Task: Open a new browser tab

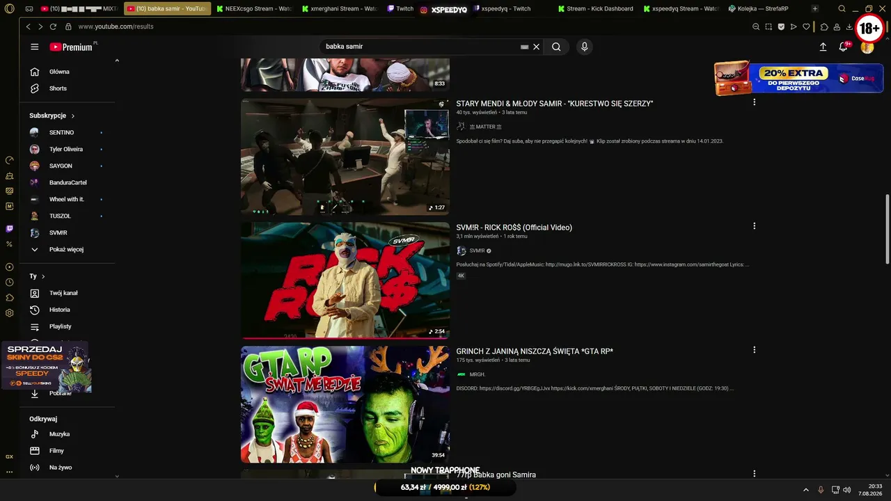Action: pyautogui.click(x=815, y=9)
